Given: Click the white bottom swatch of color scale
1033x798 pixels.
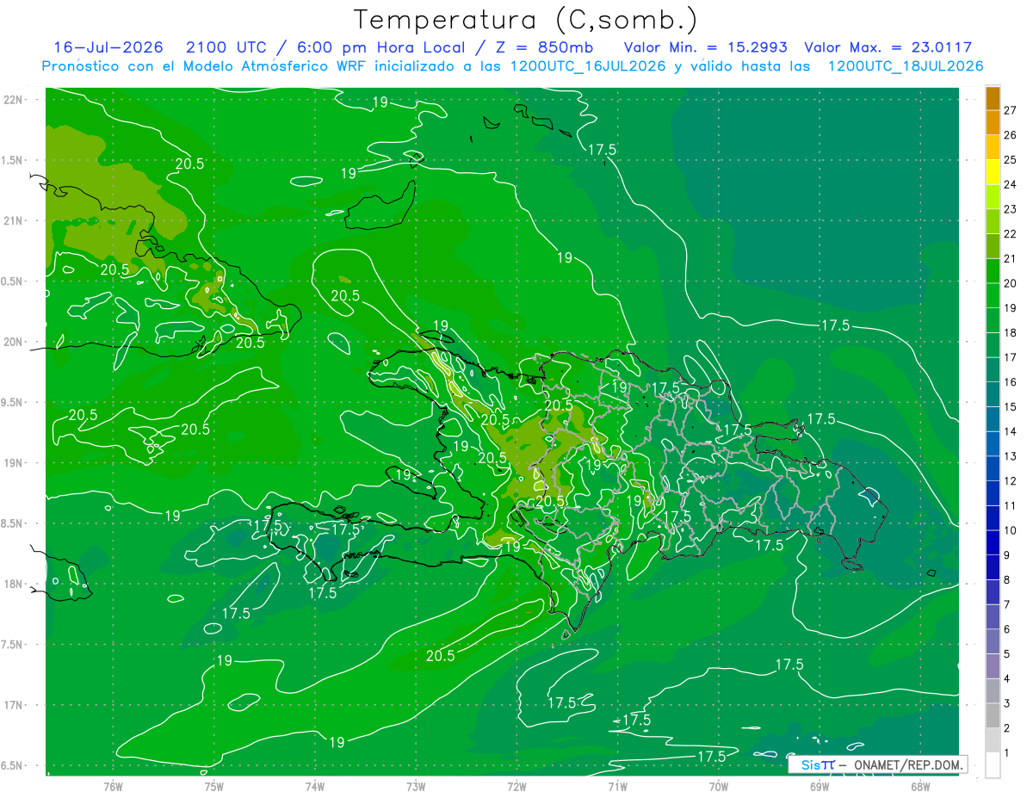Looking at the screenshot, I should [993, 765].
